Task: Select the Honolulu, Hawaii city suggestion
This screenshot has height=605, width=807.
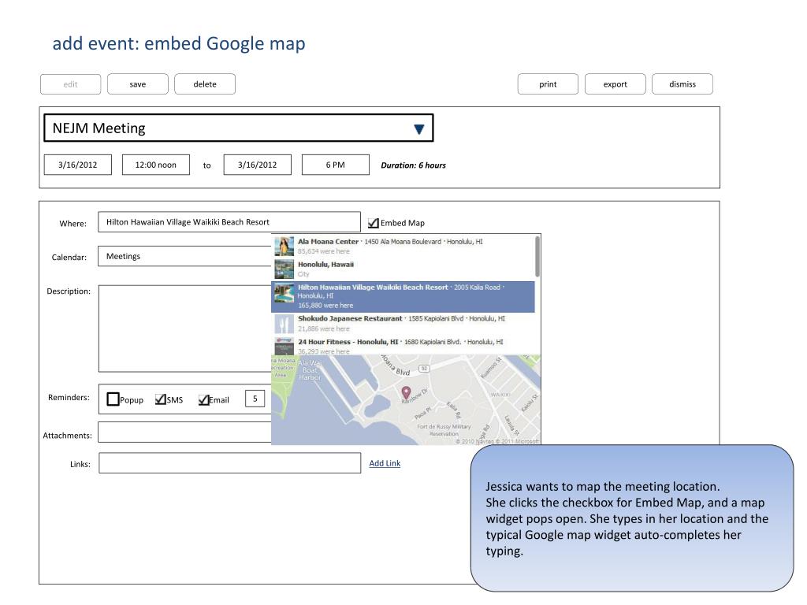Action: click(x=403, y=269)
